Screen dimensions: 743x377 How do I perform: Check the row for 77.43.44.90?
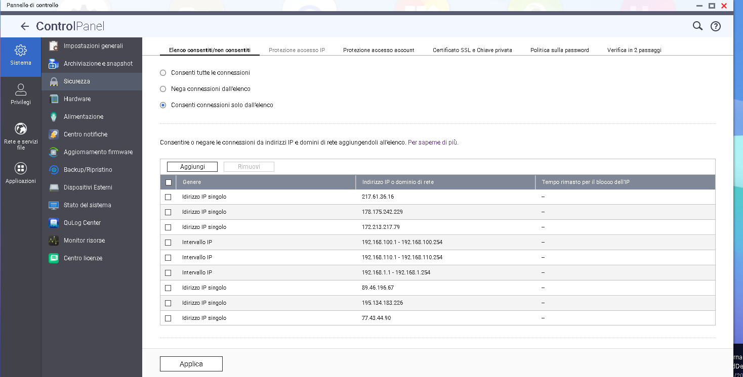[168, 318]
